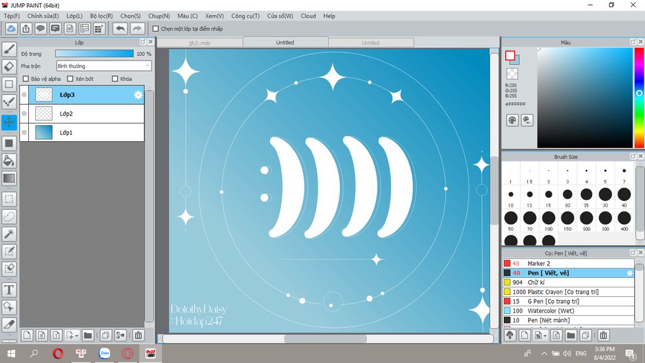
Task: Enable 'Khóa' checkbox
Action: pos(115,79)
